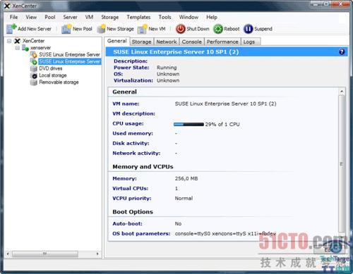Screen dimensions: 353x274
Task: Collapse the xenserver tree node
Action: (x=18, y=48)
